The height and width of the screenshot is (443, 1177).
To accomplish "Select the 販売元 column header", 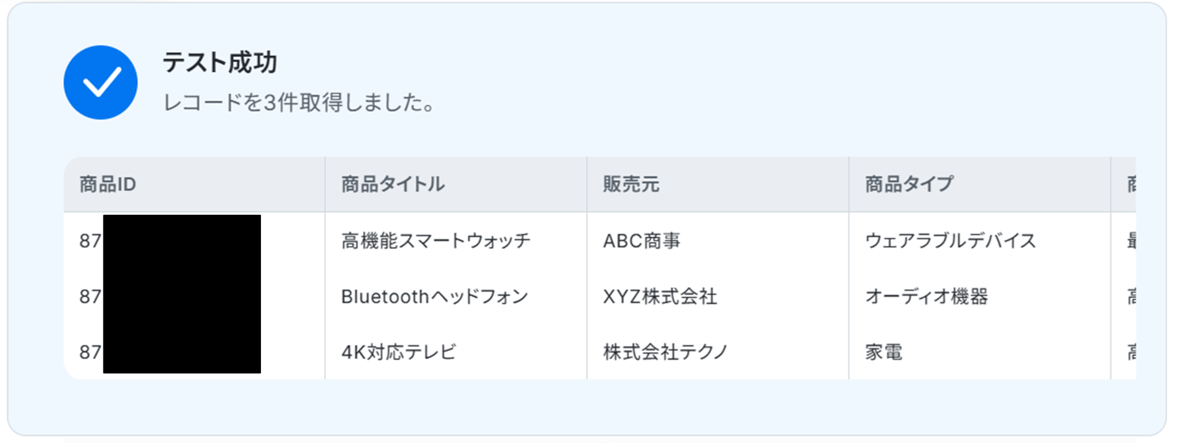I will pyautogui.click(x=631, y=184).
